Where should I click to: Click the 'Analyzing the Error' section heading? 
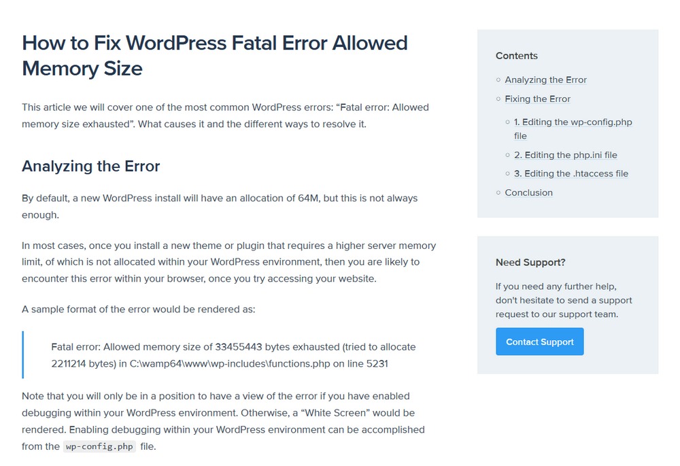click(x=90, y=166)
